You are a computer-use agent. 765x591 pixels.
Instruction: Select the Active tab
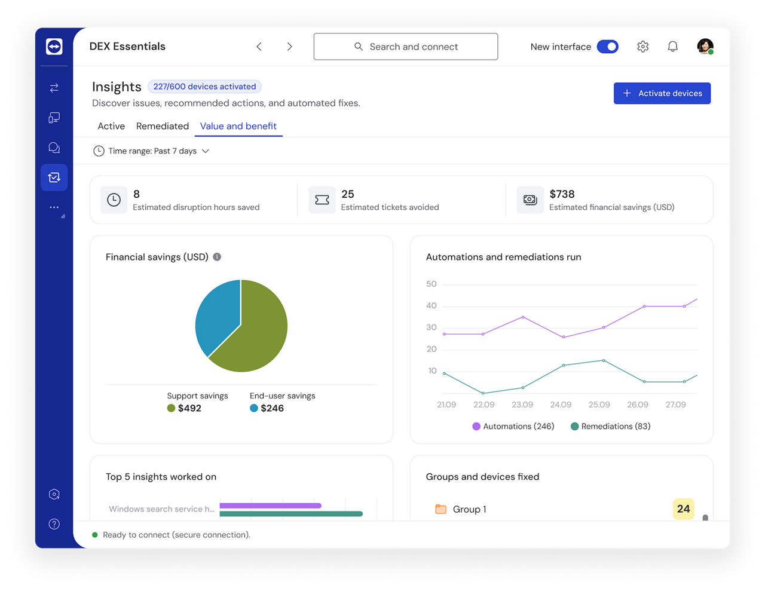(x=111, y=126)
